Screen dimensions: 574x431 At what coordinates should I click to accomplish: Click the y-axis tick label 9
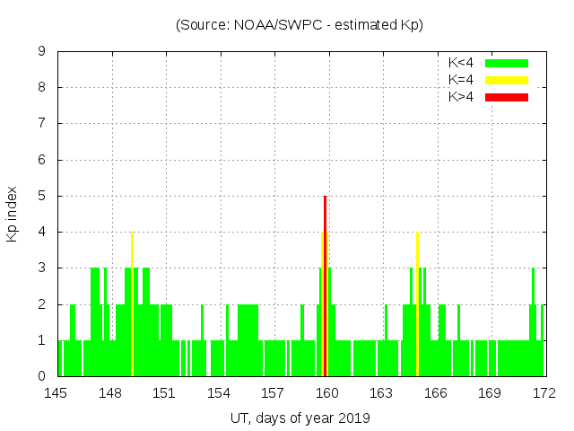coord(41,52)
